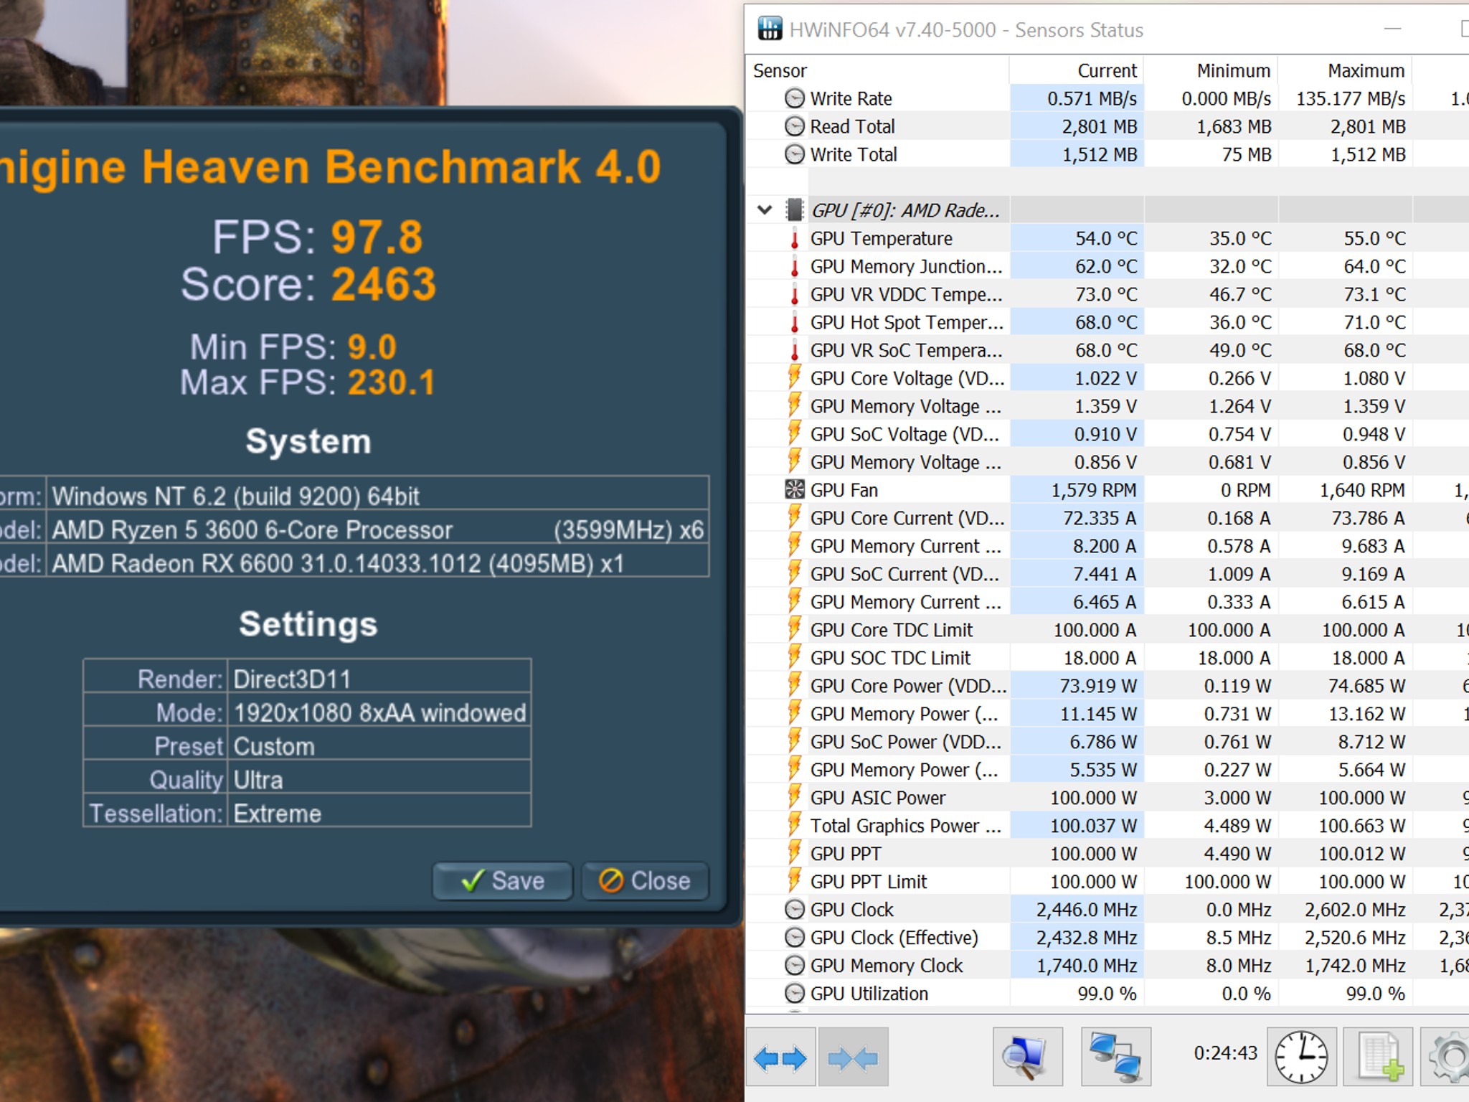1469x1102 pixels.
Task: Click the expand columns blue arrows icon
Action: coord(780,1058)
